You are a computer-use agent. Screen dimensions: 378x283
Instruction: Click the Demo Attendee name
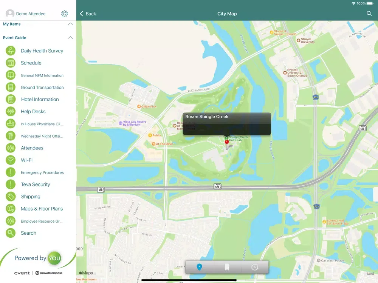[x=31, y=14]
